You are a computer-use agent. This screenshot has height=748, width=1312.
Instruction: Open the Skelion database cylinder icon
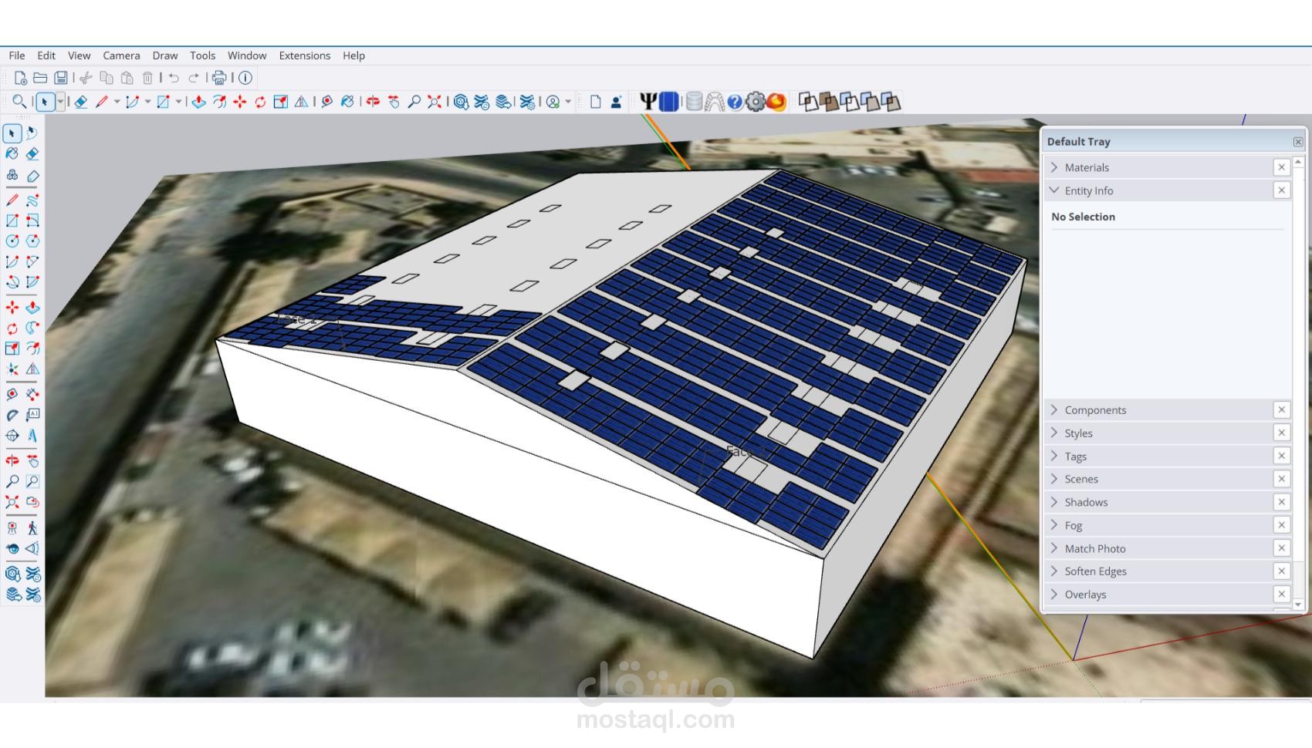tap(694, 101)
